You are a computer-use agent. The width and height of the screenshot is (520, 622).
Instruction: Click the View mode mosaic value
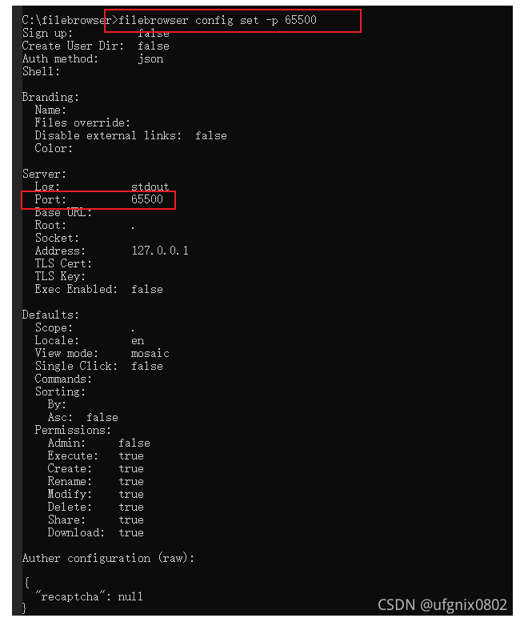150,353
